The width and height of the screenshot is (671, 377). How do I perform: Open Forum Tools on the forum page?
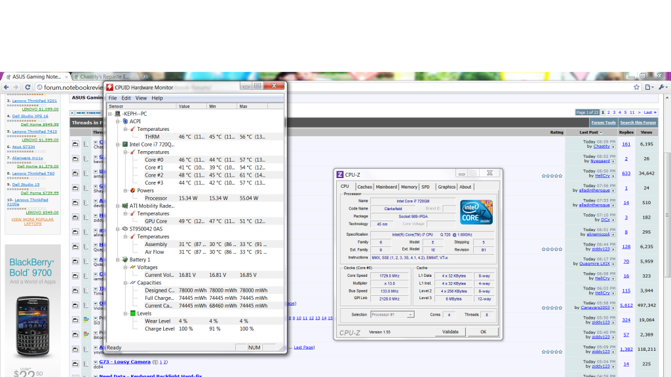(604, 122)
